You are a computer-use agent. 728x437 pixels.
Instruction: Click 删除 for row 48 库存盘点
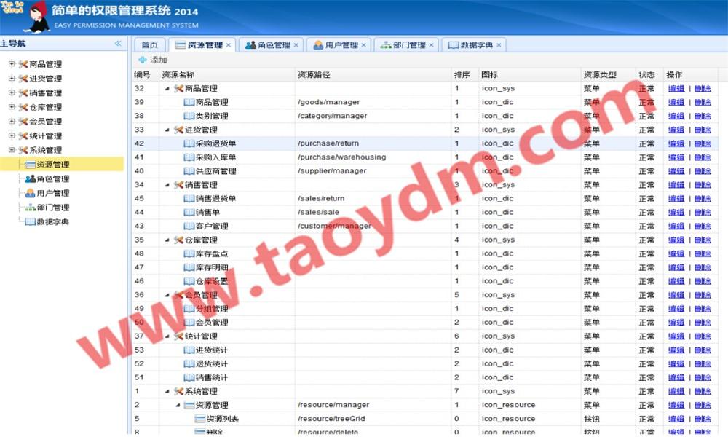coord(703,253)
